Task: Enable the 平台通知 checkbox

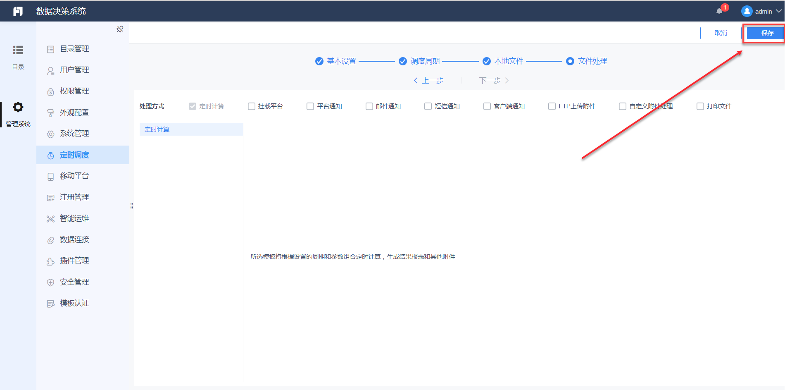Action: coord(310,106)
